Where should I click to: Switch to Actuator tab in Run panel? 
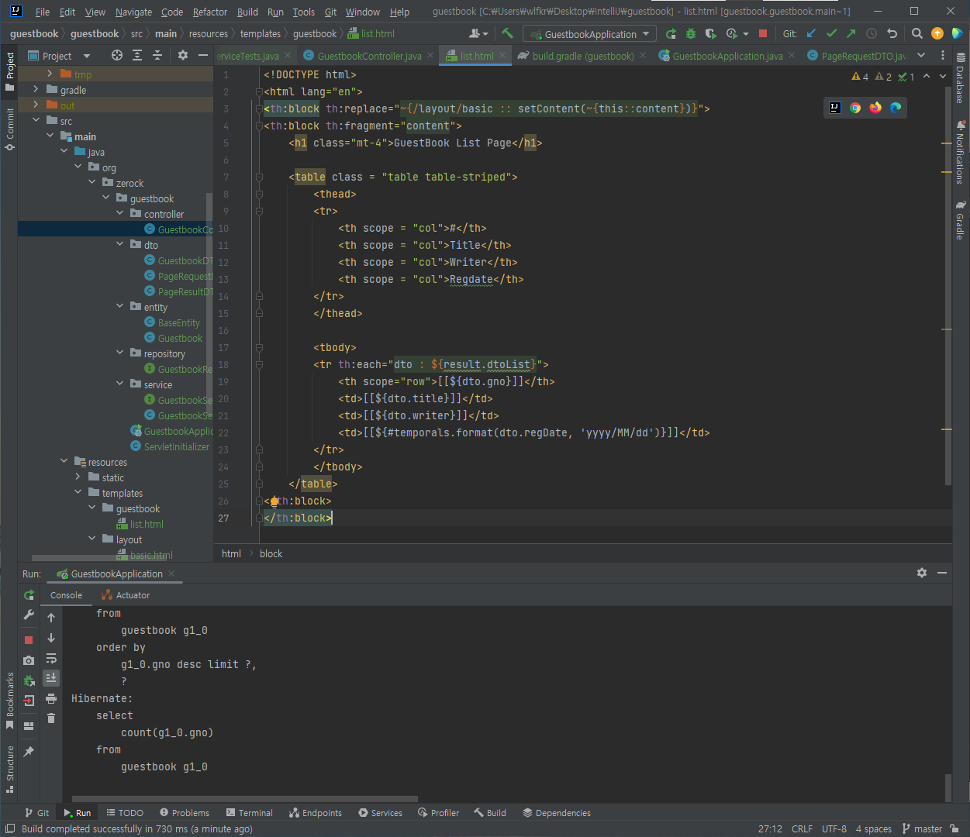click(126, 595)
